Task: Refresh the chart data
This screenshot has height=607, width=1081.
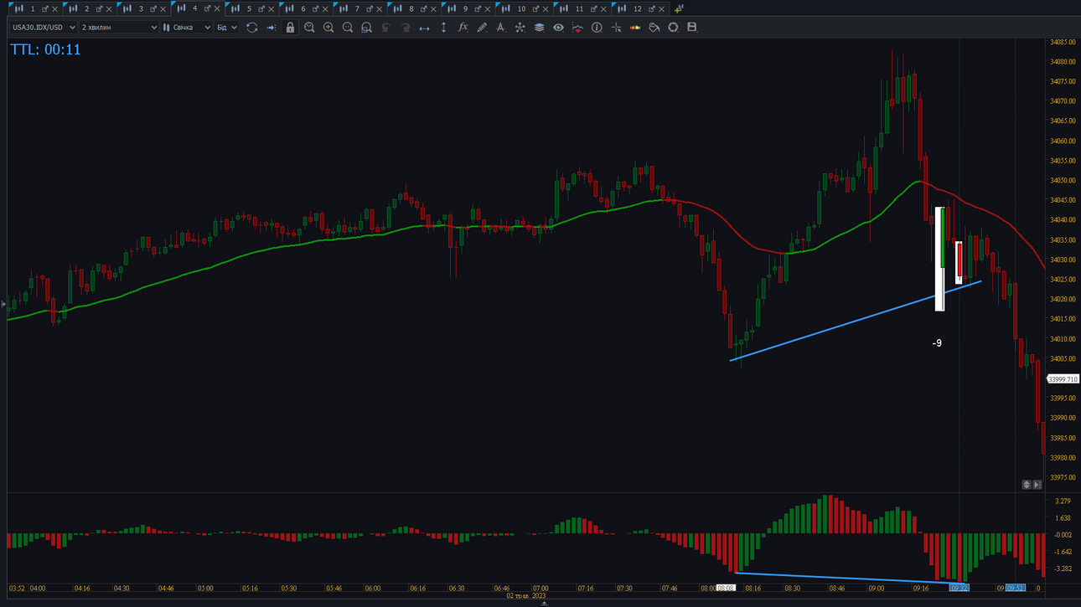Action: (x=251, y=28)
